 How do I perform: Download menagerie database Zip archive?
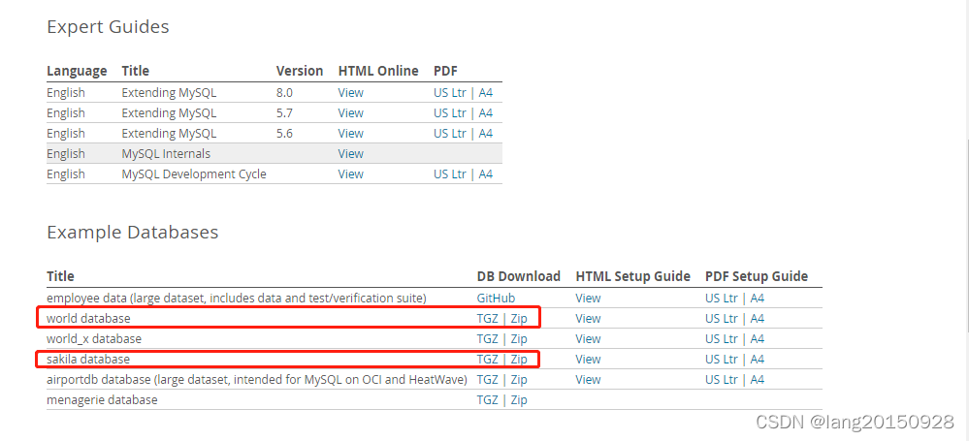pos(519,401)
